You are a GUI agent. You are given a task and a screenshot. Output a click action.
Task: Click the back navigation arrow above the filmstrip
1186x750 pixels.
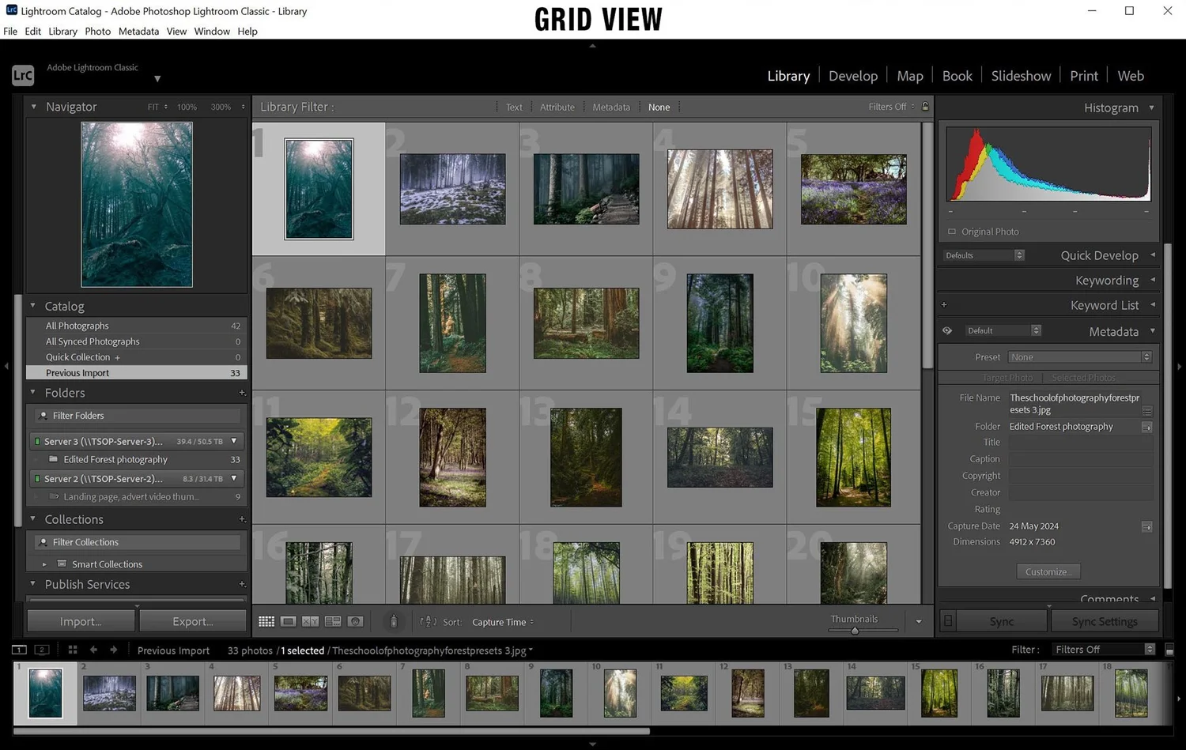point(93,650)
